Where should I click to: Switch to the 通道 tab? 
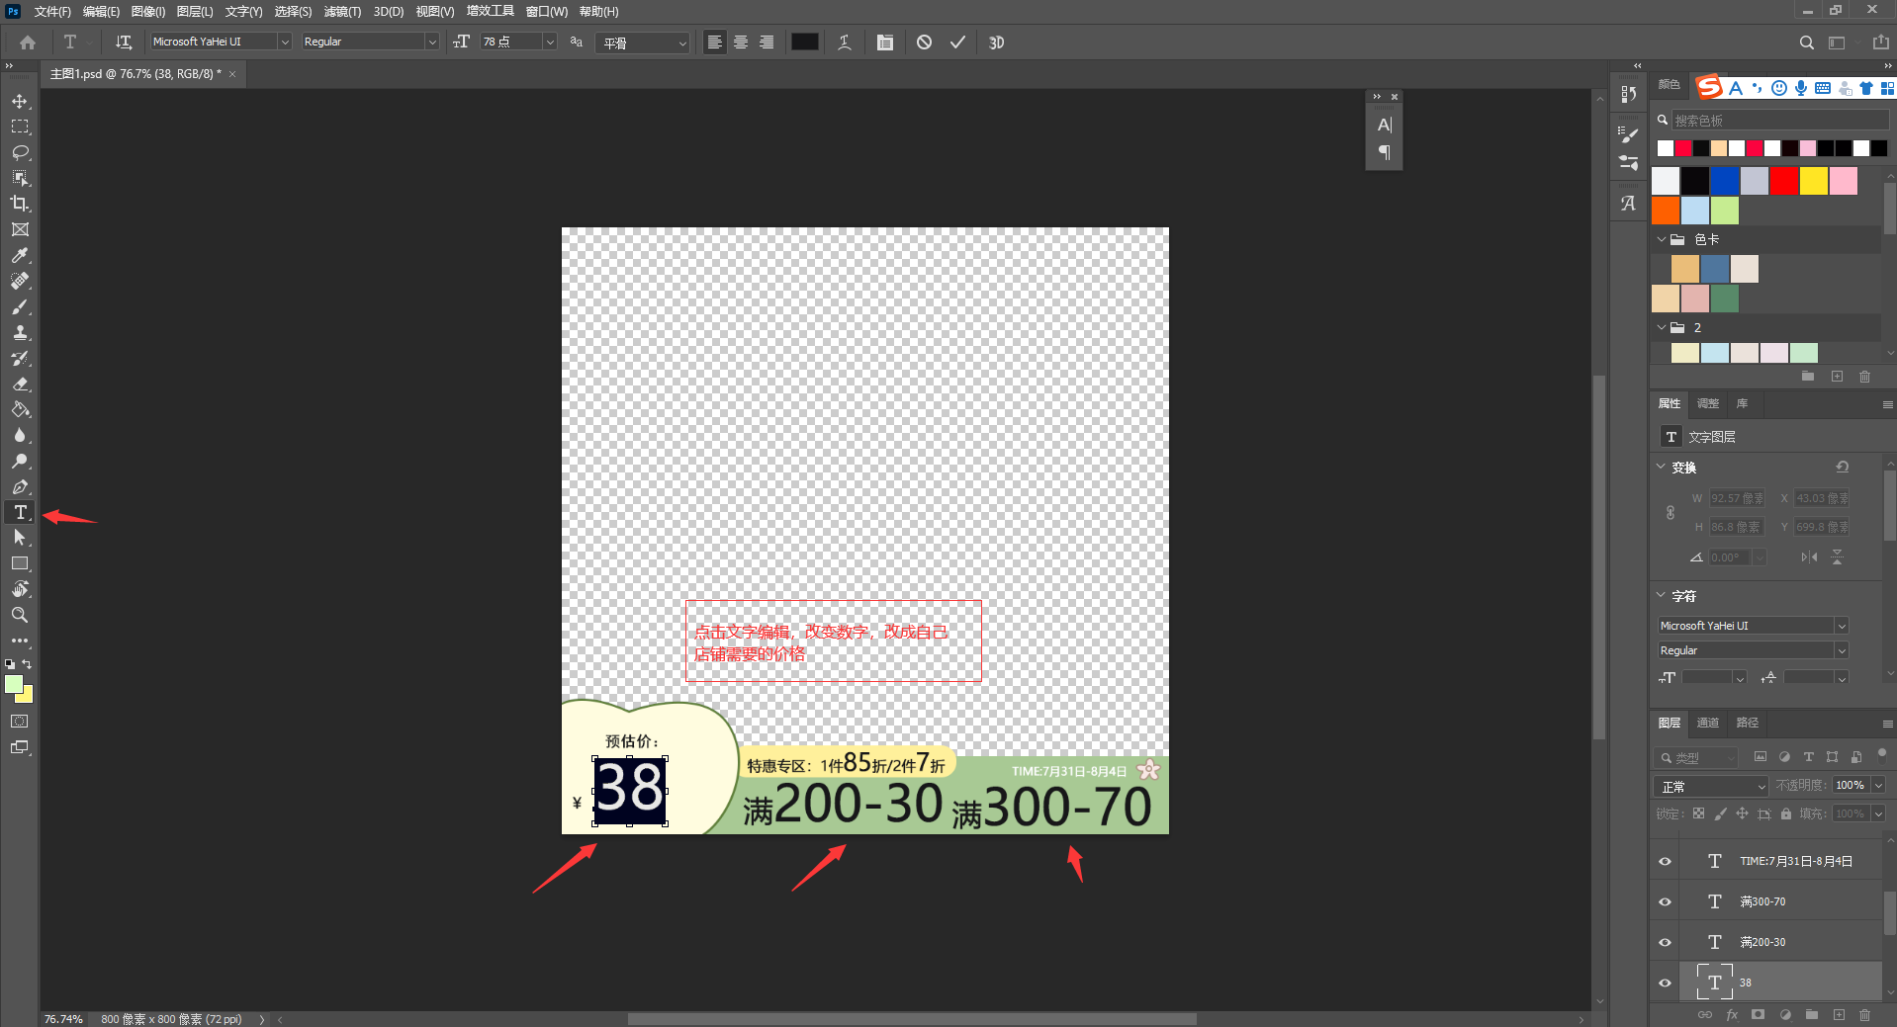point(1707,723)
